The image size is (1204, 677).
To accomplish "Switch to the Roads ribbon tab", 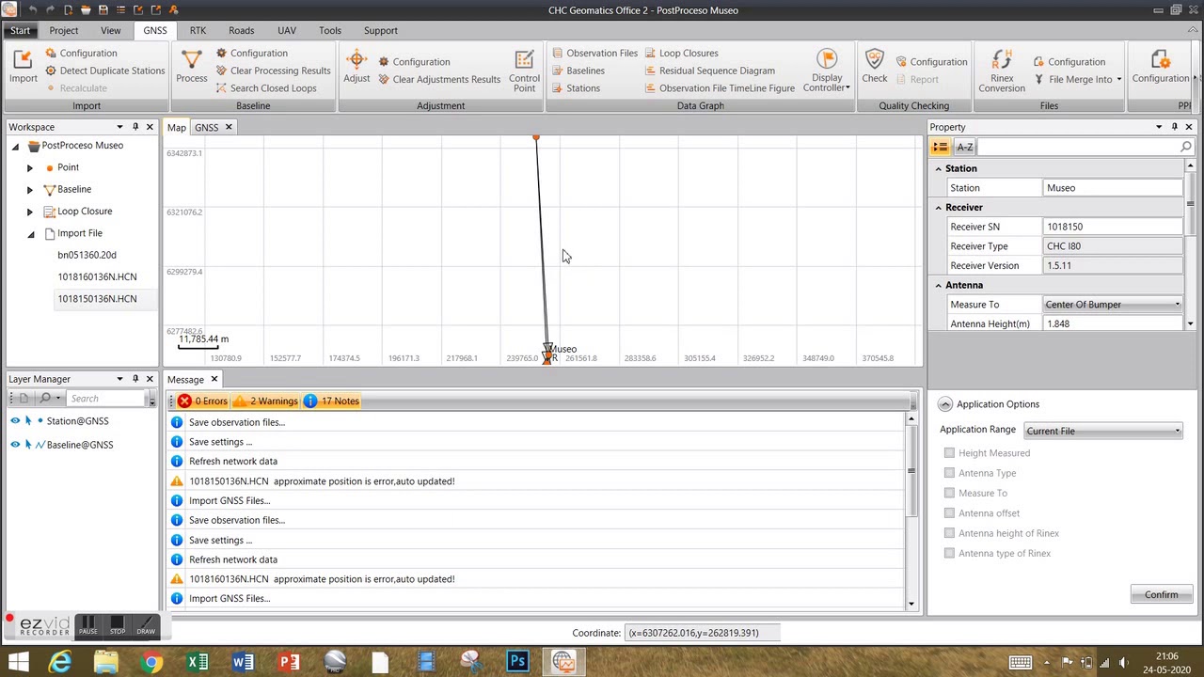I will (x=241, y=30).
